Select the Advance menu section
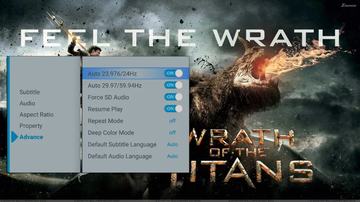This screenshot has width=360, height=202. click(31, 137)
